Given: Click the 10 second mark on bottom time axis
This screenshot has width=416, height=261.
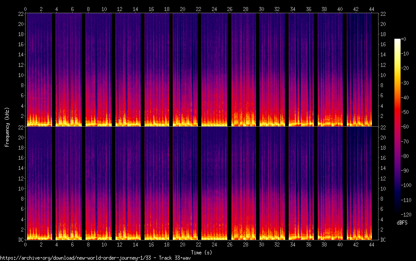Looking at the screenshot, I should (x=104, y=244).
